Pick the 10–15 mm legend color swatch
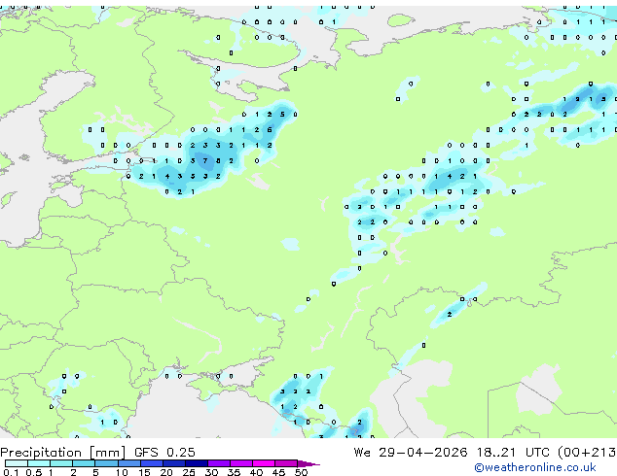 (x=128, y=463)
